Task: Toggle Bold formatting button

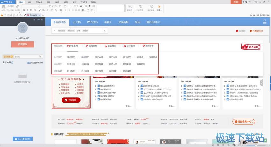Action: [x=24, y=10]
